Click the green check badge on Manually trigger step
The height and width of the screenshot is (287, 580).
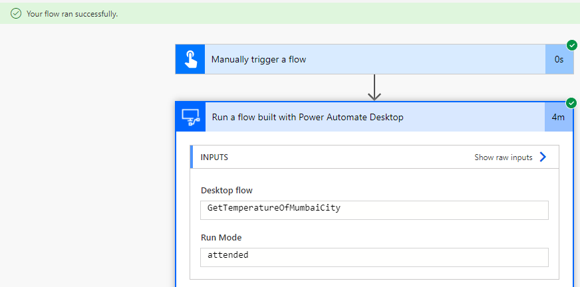click(572, 45)
